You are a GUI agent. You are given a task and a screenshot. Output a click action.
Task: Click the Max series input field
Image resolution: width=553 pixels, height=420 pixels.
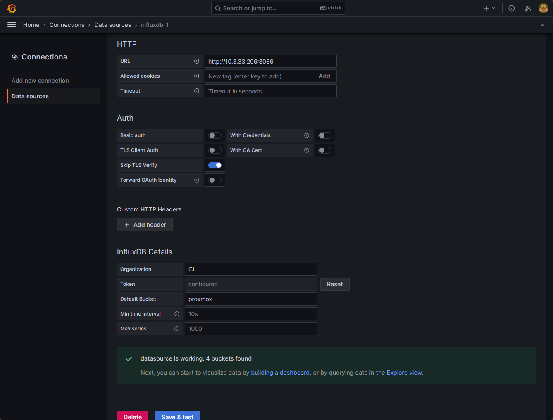pos(251,329)
